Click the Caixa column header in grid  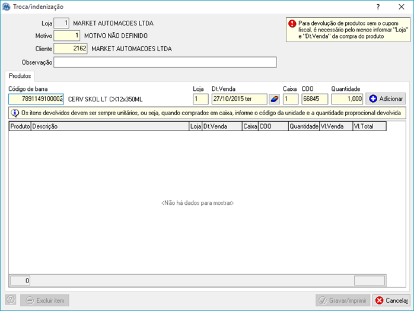tap(250, 126)
